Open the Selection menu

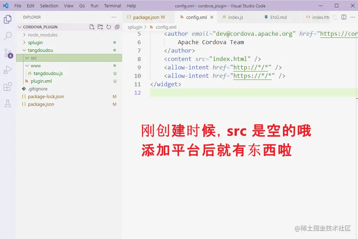click(x=49, y=6)
